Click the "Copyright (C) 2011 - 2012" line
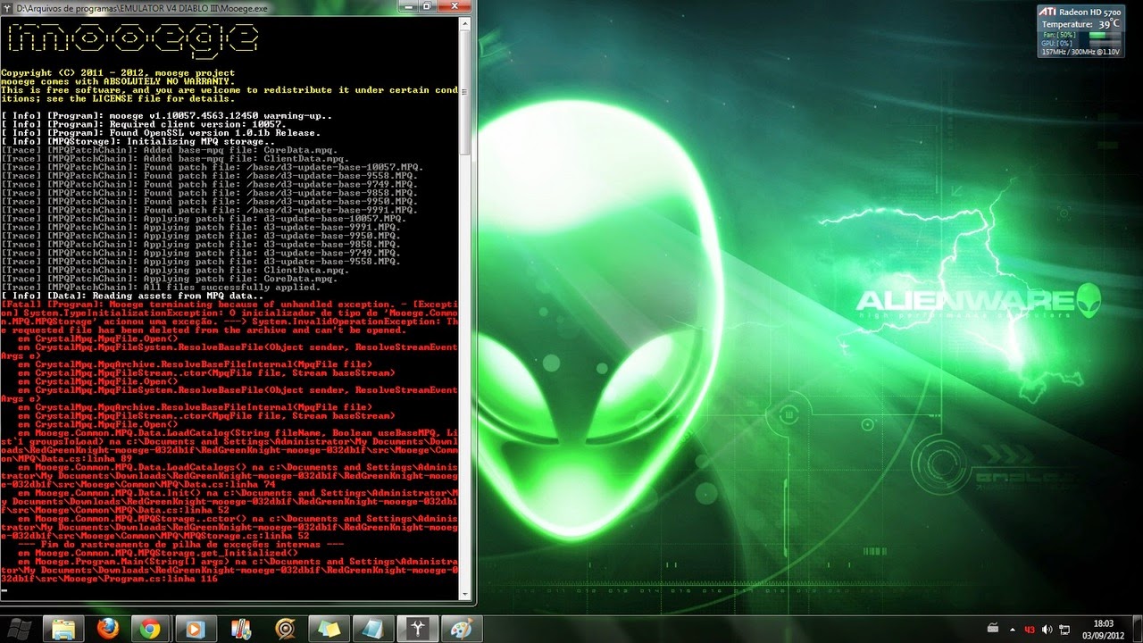The image size is (1143, 643). click(118, 73)
